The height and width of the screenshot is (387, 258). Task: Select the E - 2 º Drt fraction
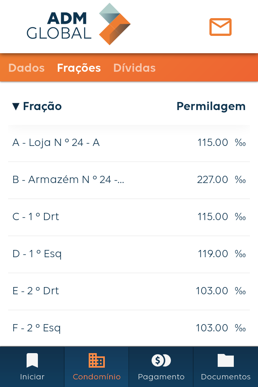point(129,291)
